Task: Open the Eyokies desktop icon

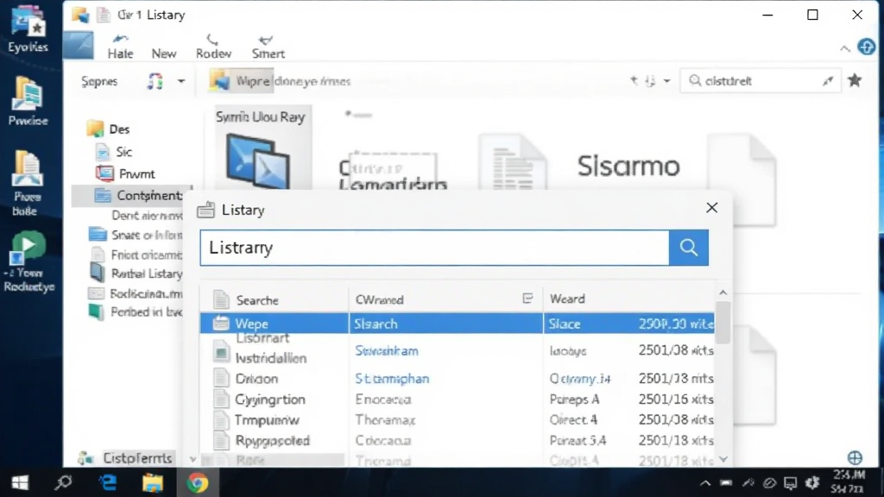Action: click(28, 29)
